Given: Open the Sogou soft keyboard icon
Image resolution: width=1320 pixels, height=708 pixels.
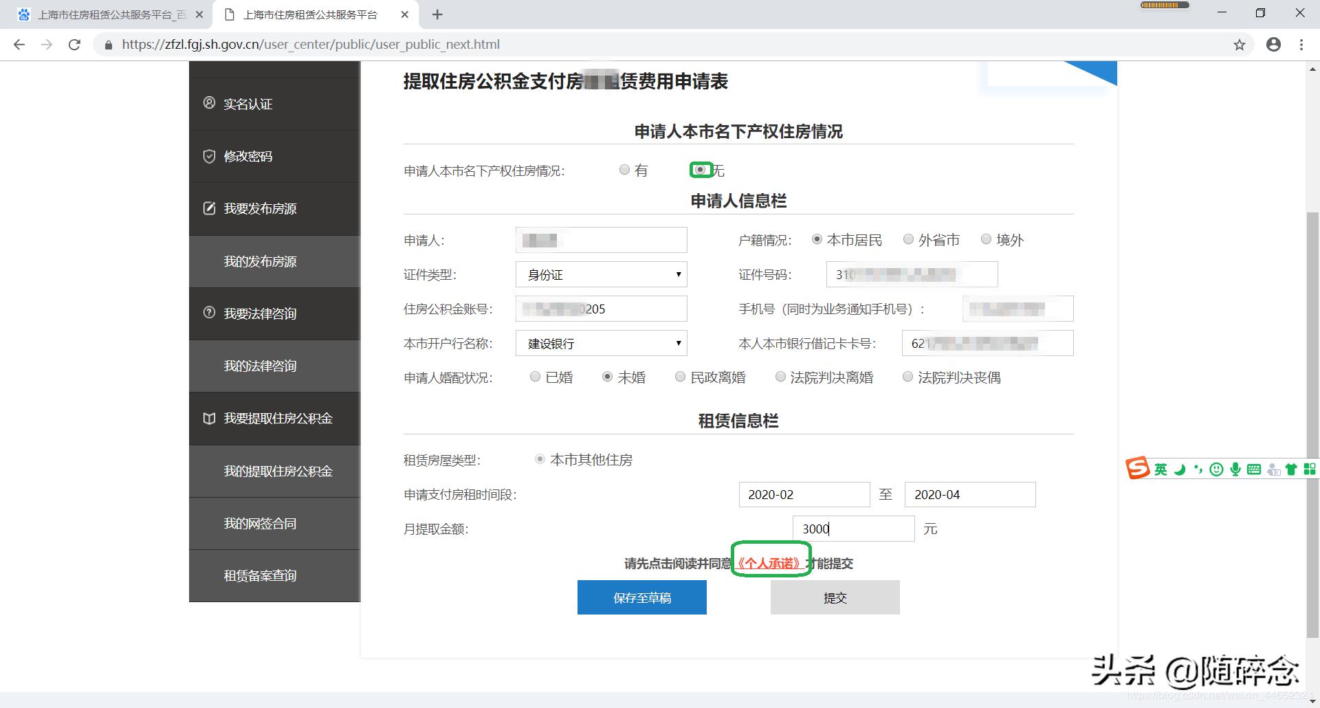Looking at the screenshot, I should coord(1255,469).
